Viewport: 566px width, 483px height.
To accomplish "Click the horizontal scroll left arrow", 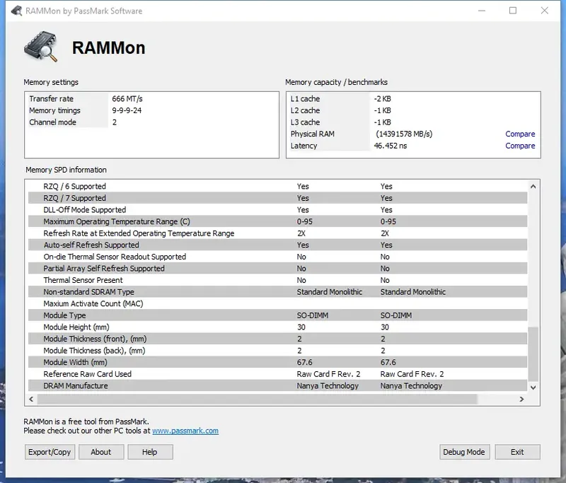I will point(31,399).
